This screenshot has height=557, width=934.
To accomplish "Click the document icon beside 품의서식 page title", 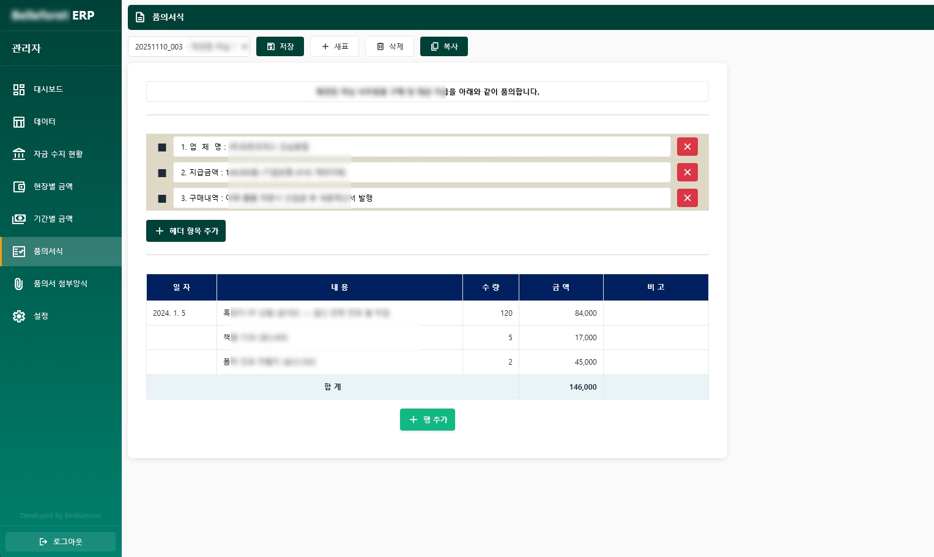I will point(140,17).
